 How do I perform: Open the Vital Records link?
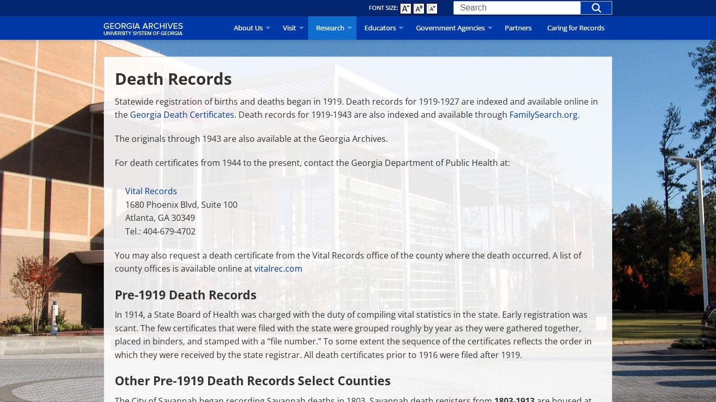pyautogui.click(x=151, y=191)
